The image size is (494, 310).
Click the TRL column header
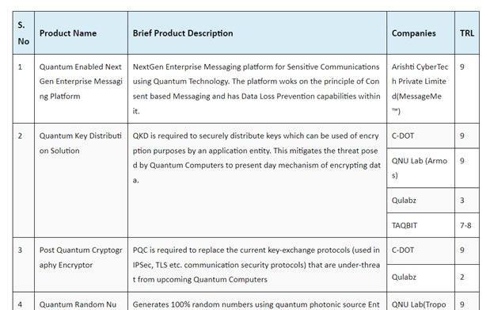[x=467, y=33]
